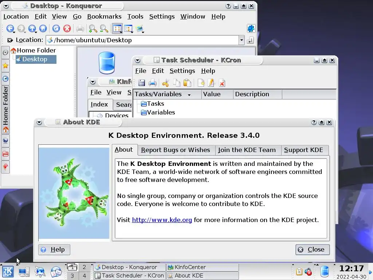
Task: Open the Bookmarks menu in Konqueror
Action: pos(104,16)
